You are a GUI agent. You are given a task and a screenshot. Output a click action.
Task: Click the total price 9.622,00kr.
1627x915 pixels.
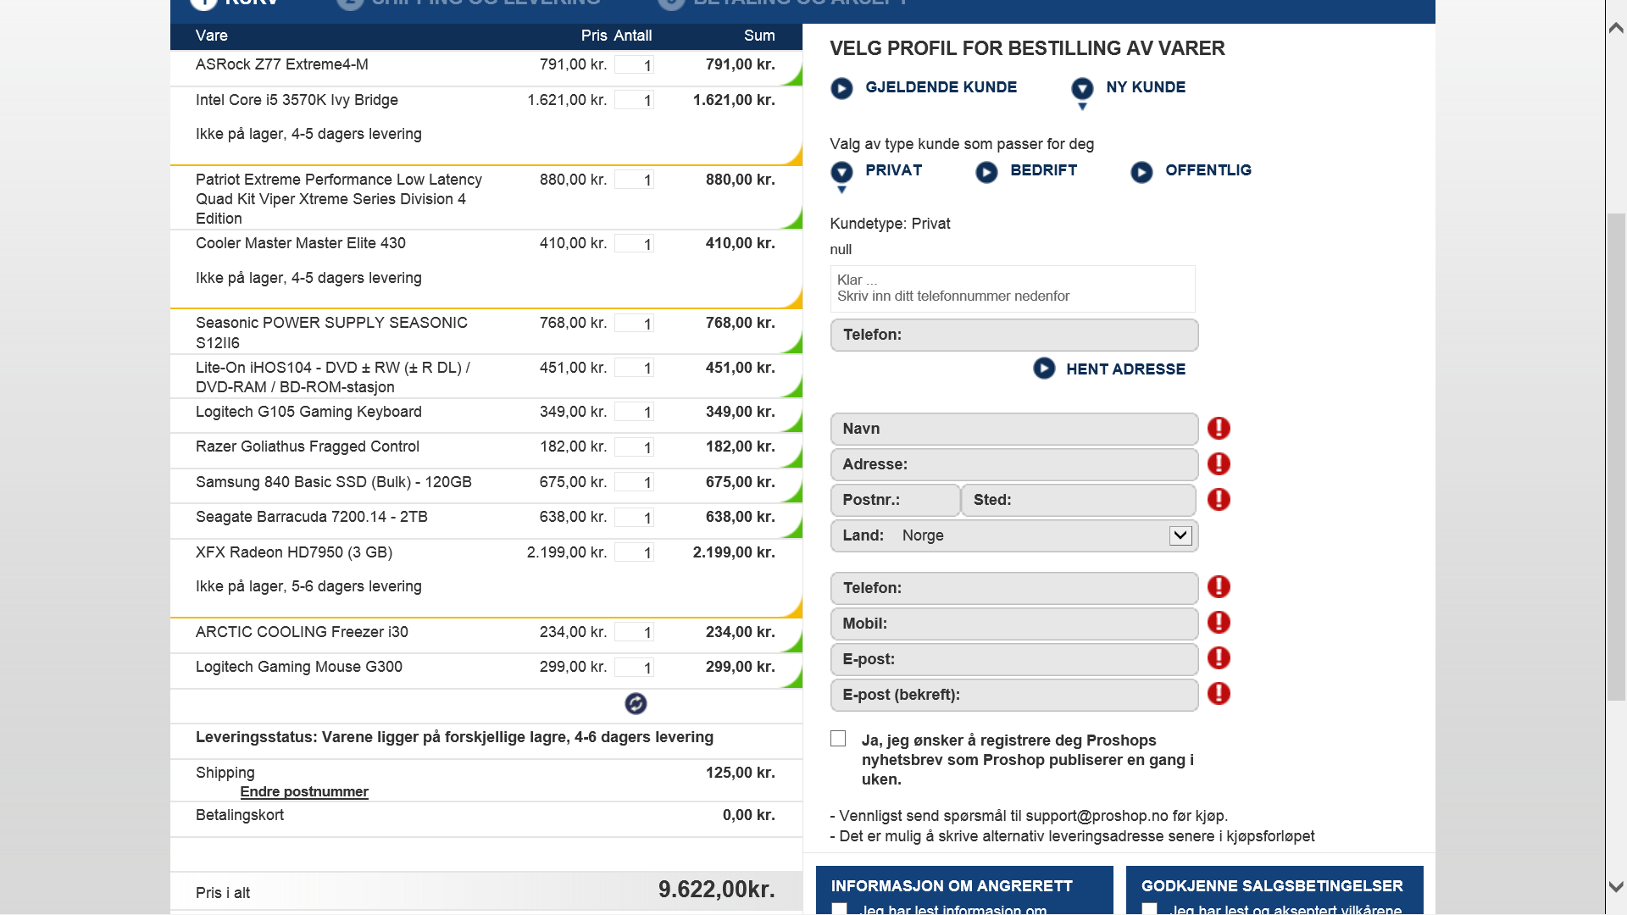coord(717,890)
